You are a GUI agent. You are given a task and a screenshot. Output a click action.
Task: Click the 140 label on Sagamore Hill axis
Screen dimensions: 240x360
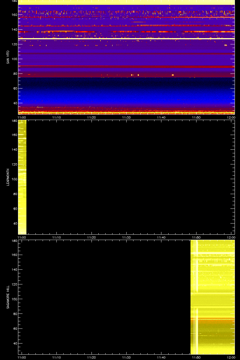14,269
